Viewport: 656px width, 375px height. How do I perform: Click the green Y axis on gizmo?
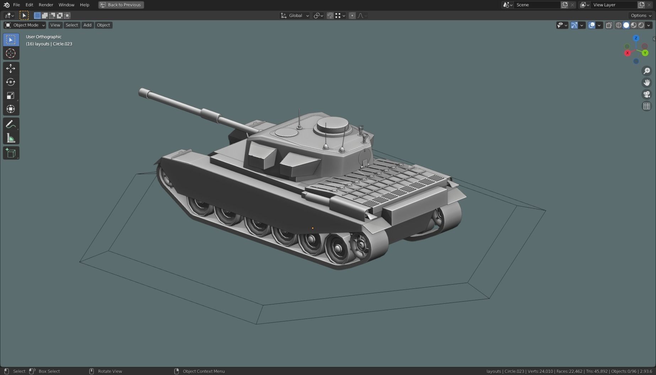tap(645, 53)
